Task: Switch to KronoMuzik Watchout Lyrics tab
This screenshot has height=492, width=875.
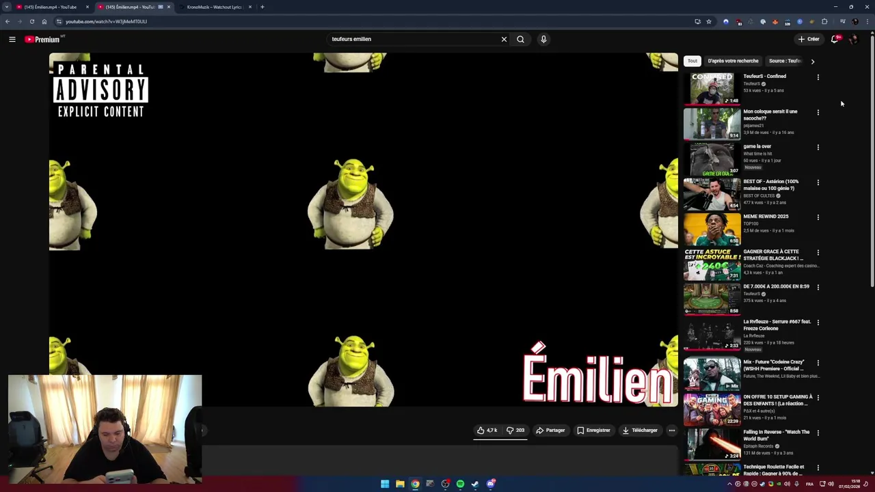Action: (215, 7)
